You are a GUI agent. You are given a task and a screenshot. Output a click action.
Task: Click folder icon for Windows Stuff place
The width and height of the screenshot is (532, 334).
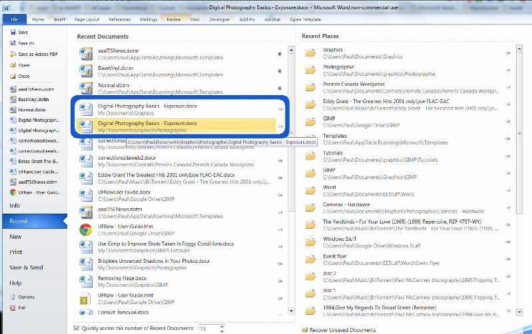tap(310, 242)
